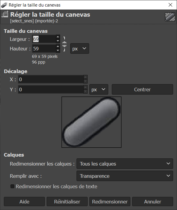Open the Décalage px unit dropdown
Viewport: 177px width, 210px height.
[x=99, y=89]
